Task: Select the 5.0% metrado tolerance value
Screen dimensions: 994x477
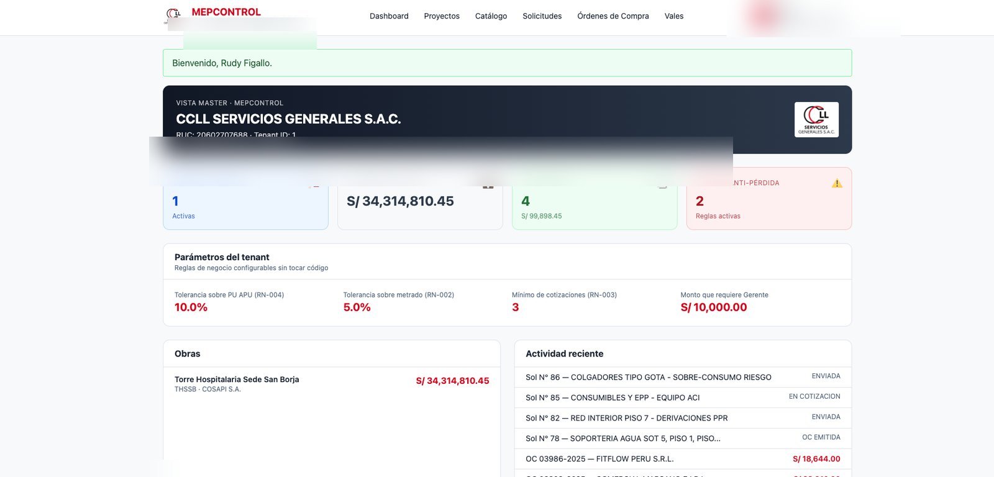Action: 357,307
